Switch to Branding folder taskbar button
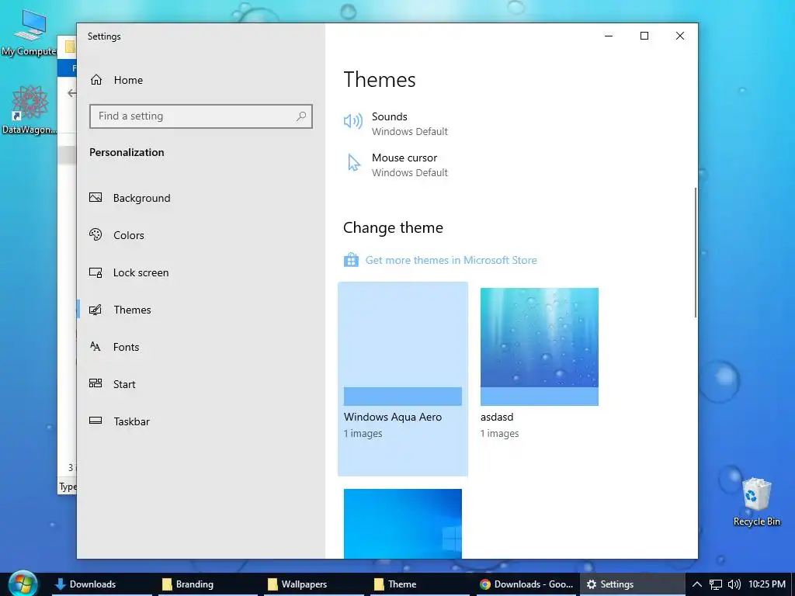 point(208,584)
